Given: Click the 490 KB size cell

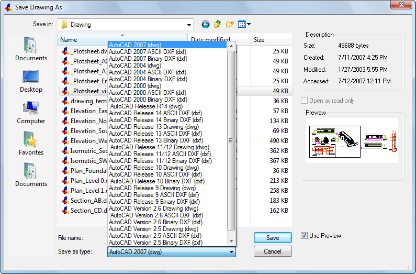Looking at the screenshot, I should click(x=278, y=141).
